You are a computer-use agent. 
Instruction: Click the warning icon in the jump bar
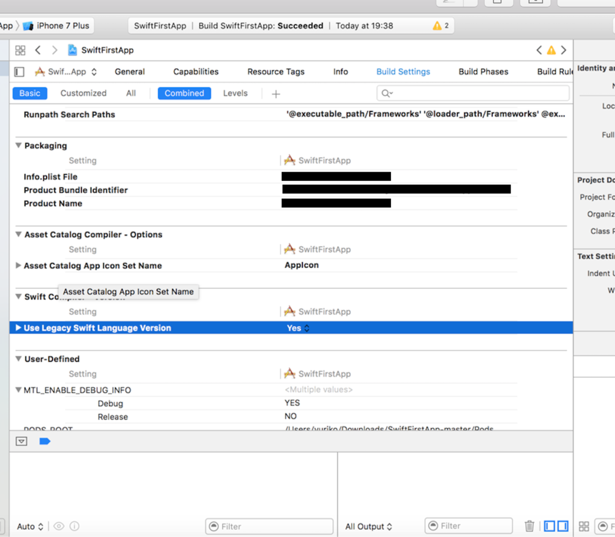pos(551,50)
